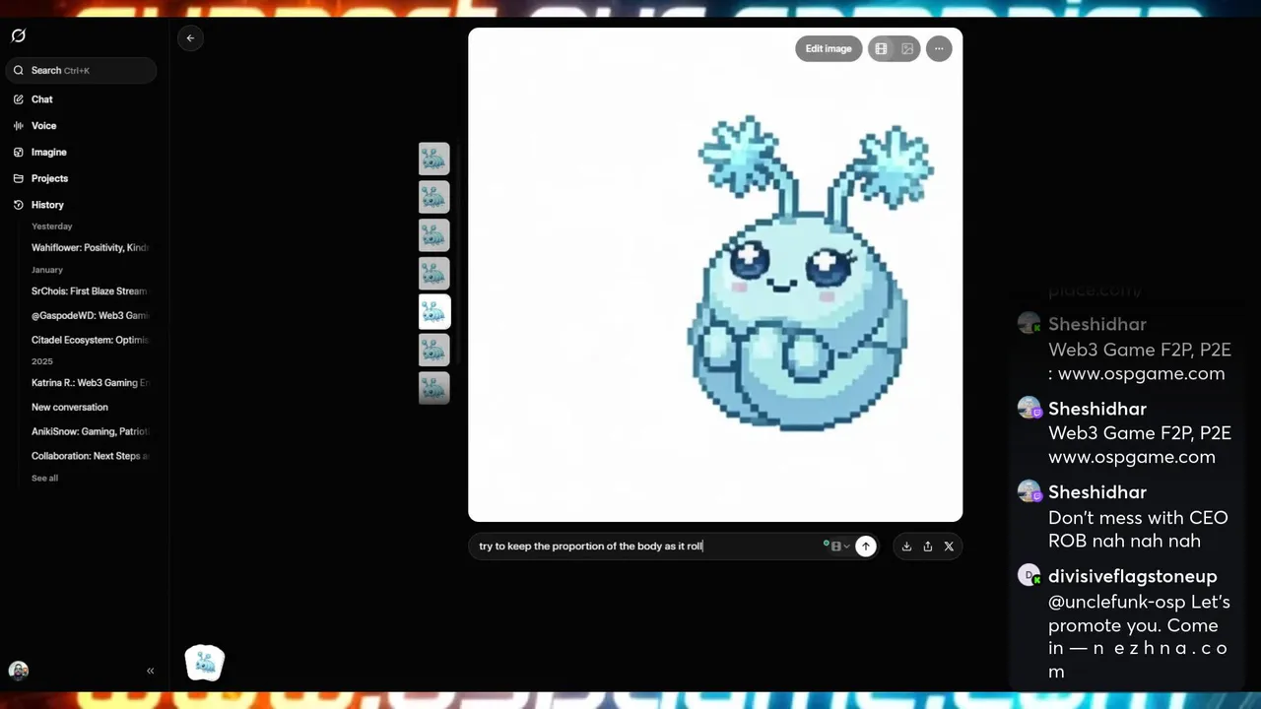Click the January label in History
Screen dimensions: 1261x709
(x=47, y=270)
